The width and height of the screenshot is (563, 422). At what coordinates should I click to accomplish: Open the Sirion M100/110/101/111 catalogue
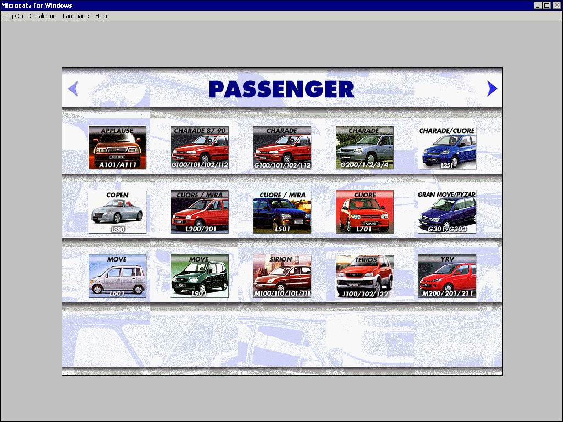tap(282, 276)
